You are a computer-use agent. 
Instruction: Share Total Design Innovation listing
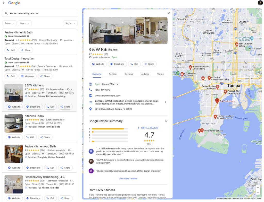(x=45, y=76)
